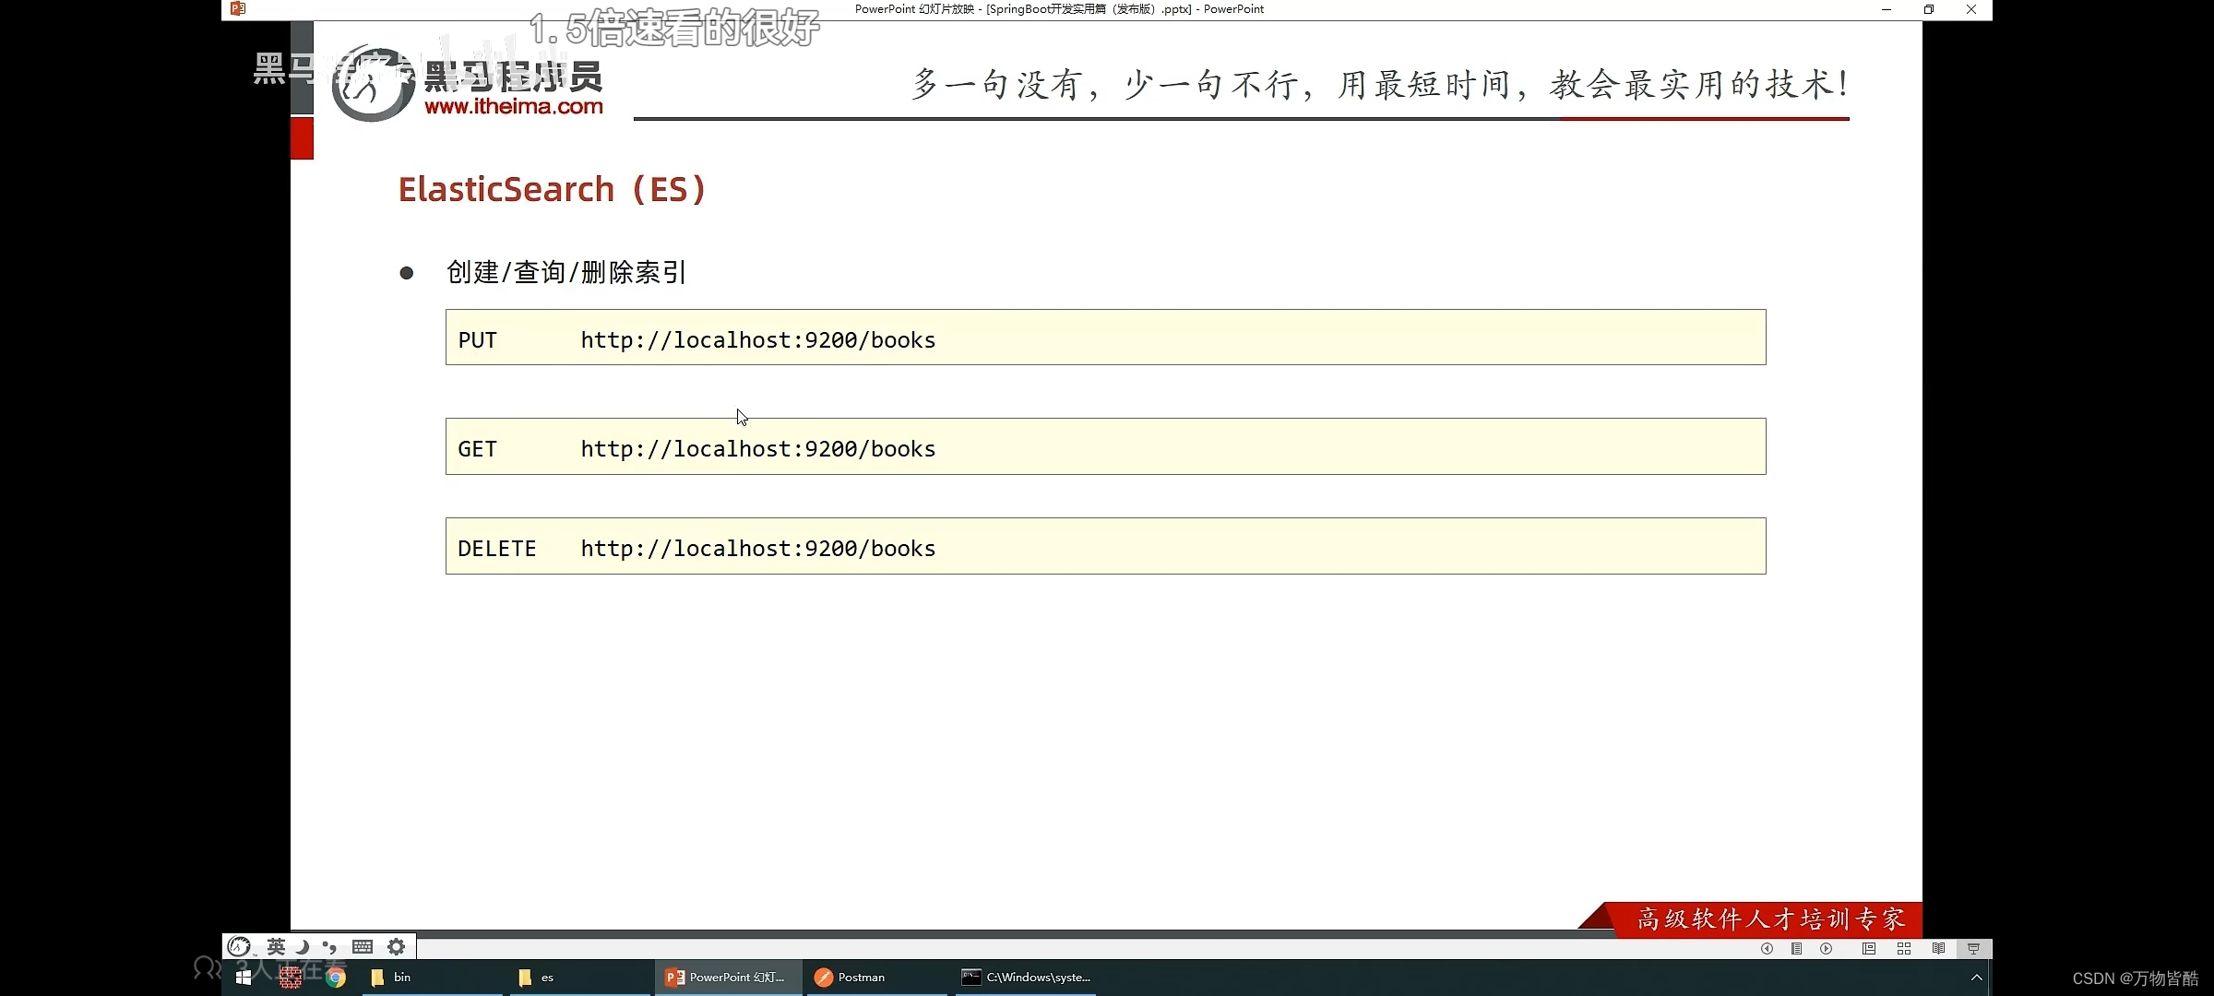Image resolution: width=2214 pixels, height=996 pixels.
Task: Click the input method logo icon
Action: (239, 946)
